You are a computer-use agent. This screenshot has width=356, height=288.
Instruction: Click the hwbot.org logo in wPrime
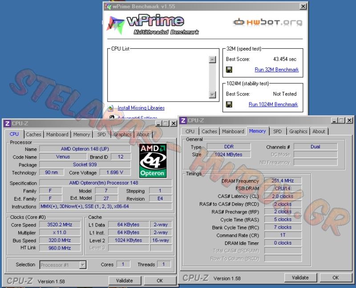pos(268,22)
